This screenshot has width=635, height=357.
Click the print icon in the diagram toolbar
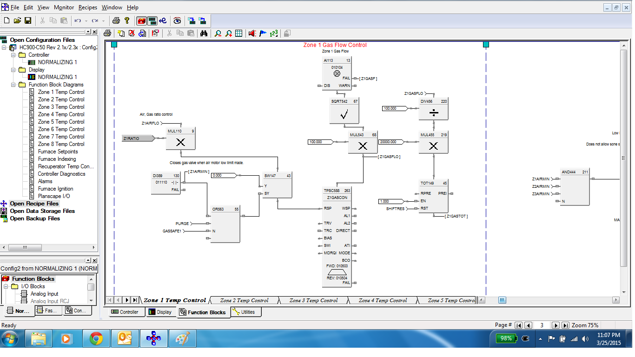[108, 33]
